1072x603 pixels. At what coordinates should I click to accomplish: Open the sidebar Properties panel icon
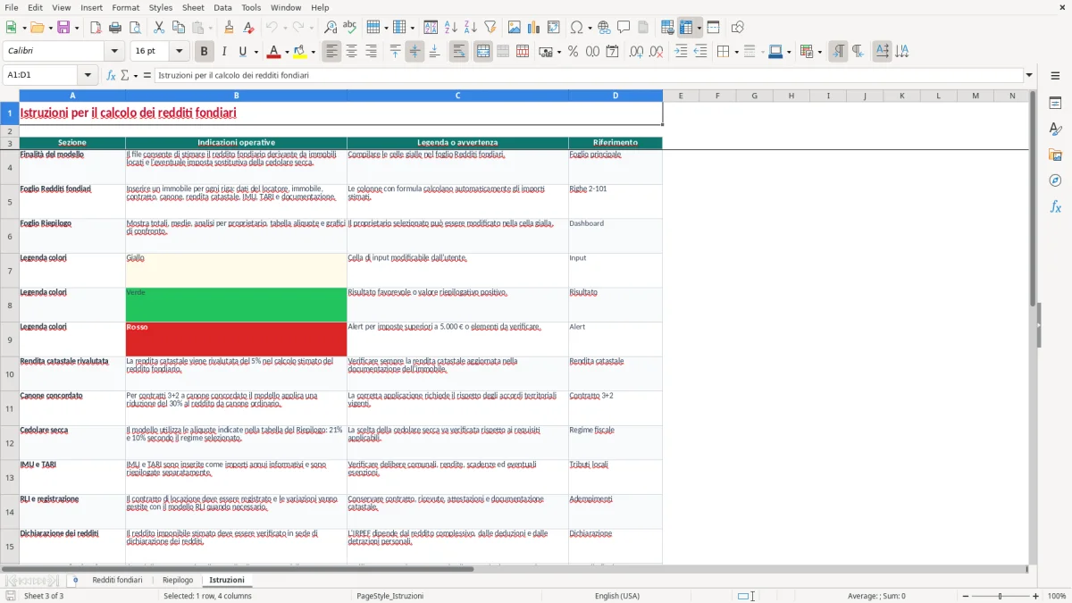click(1055, 104)
